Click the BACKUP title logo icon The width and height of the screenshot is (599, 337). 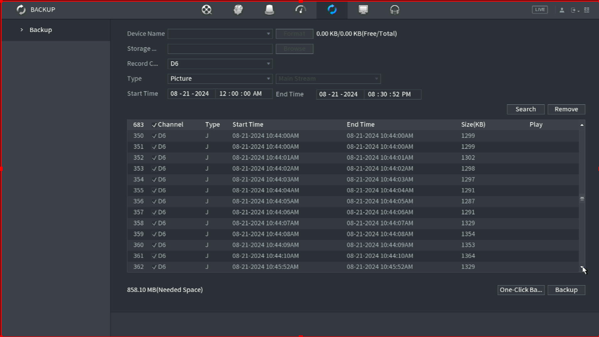click(21, 9)
